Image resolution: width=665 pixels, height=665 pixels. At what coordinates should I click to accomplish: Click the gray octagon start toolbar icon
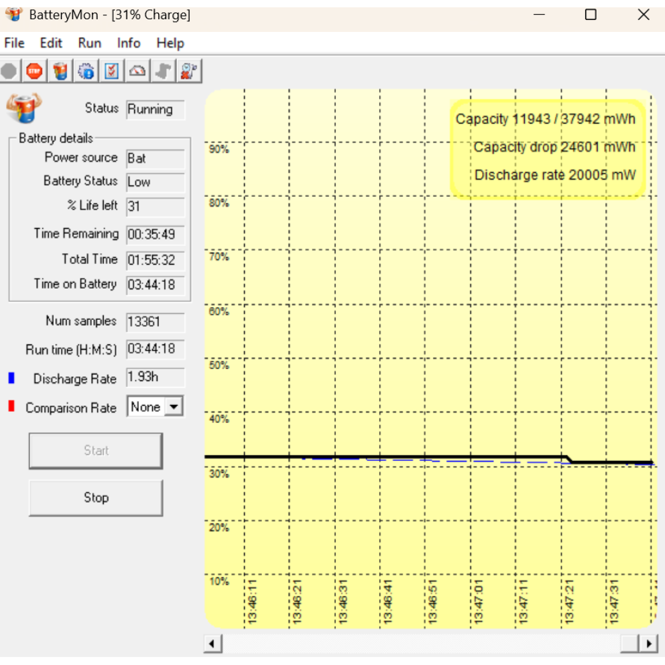[x=9, y=71]
